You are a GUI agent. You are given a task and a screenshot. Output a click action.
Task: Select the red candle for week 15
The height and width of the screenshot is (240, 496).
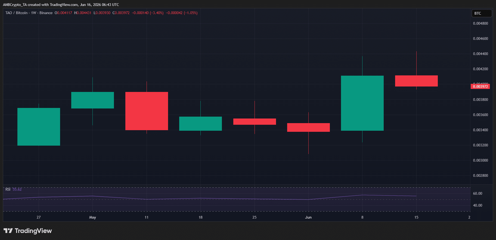[x=416, y=81]
